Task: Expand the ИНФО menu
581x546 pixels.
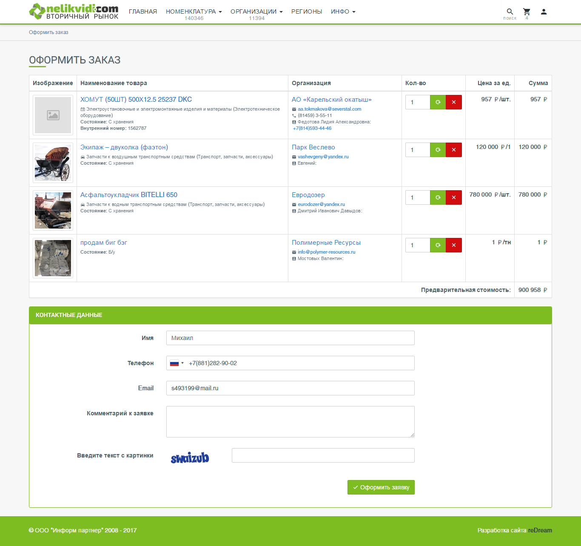Action: click(x=343, y=11)
